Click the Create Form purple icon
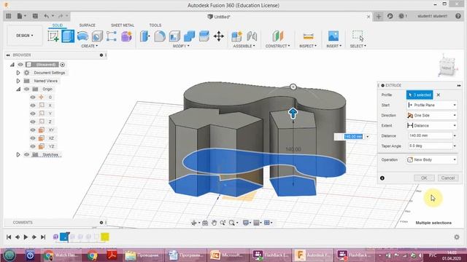467x262 pixels. click(126, 36)
